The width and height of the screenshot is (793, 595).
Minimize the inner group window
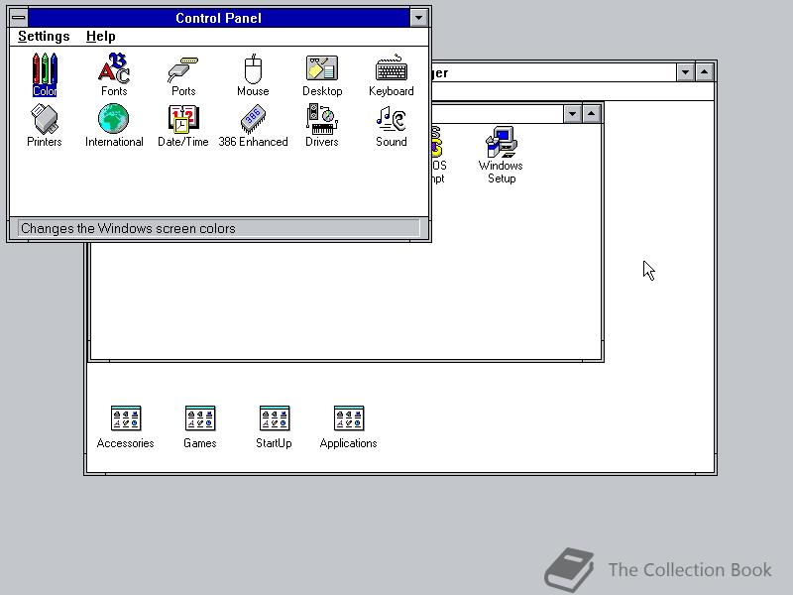572,114
